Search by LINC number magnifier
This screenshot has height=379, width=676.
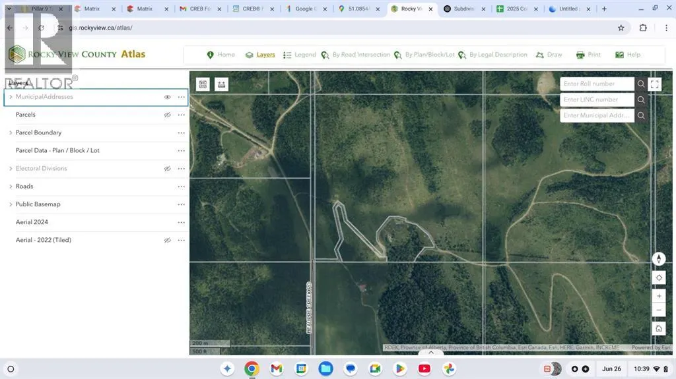[641, 100]
